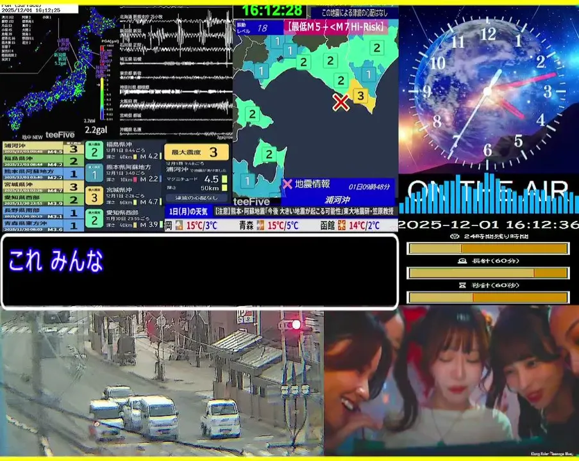Click the 2025-12-01 16:12:36 timestamp

pos(489,224)
